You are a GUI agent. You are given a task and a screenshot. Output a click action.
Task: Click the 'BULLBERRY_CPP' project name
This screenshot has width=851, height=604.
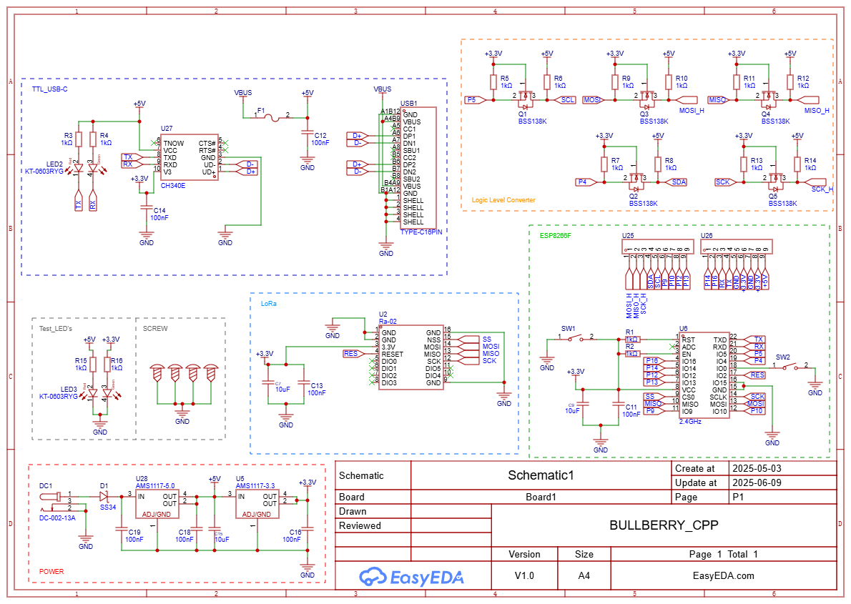(664, 525)
